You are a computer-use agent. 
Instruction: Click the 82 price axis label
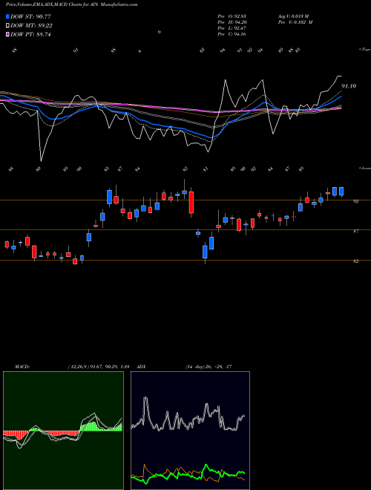coord(355,261)
